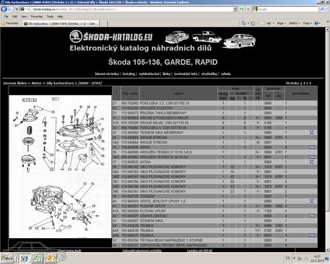The image size is (330, 264).
Task: Expand the Home button dropdown arrow
Action: click(x=249, y=23)
